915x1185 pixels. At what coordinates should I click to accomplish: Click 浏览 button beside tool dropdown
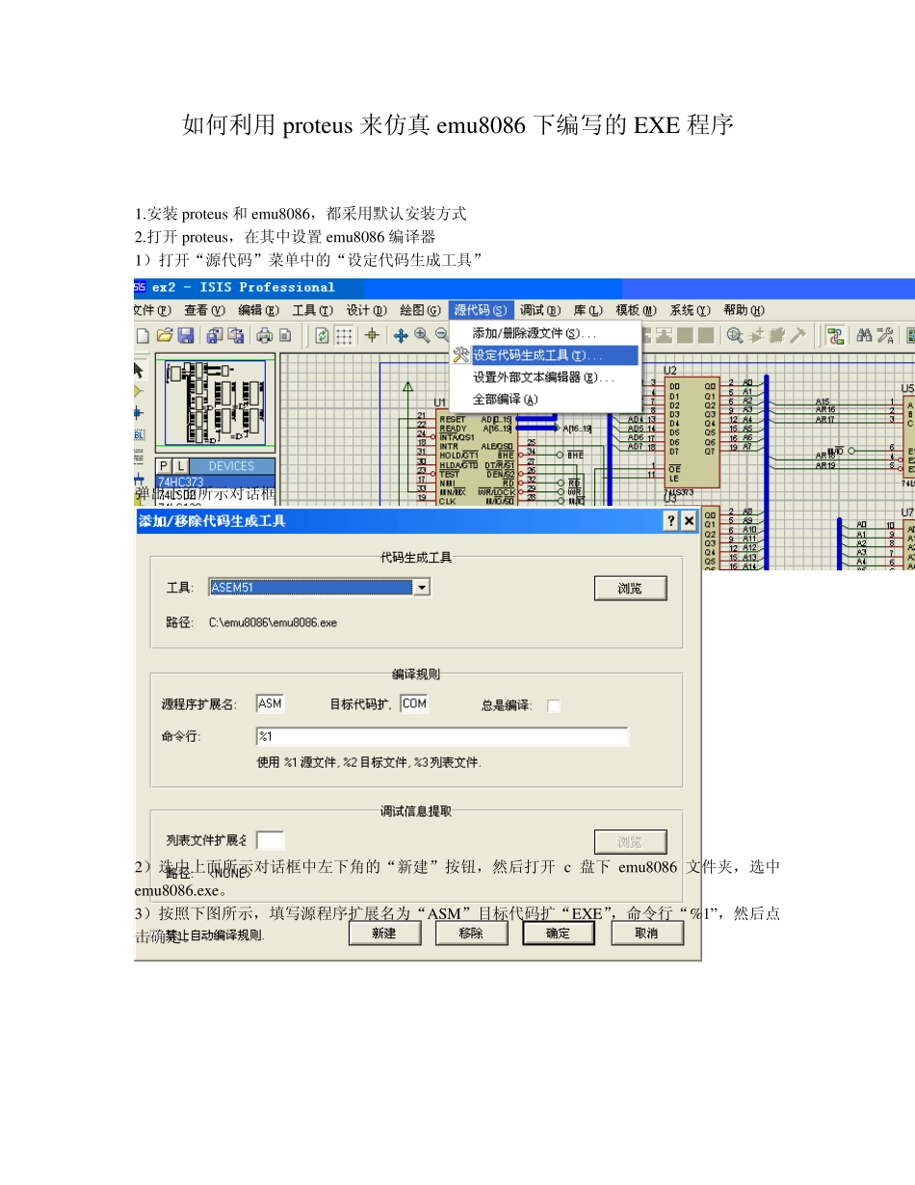(x=630, y=588)
